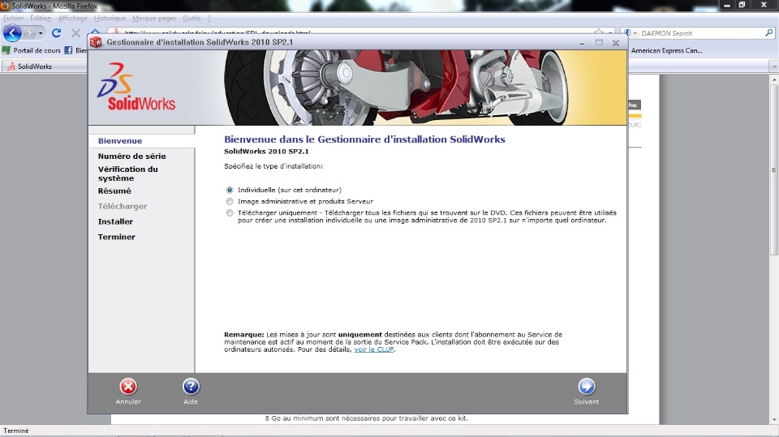Open the Marque-pages menu
Viewport: 779px width, 437px height.
154,18
